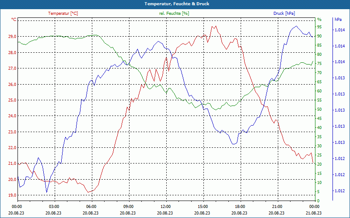350x218 pixels.
Task: Click the green "90" humidity axis value
Action: (319, 36)
